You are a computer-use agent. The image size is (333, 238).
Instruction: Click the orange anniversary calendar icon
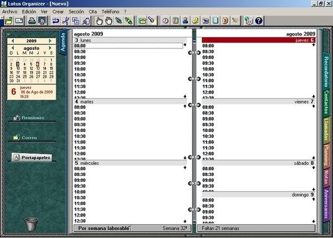[225, 20]
